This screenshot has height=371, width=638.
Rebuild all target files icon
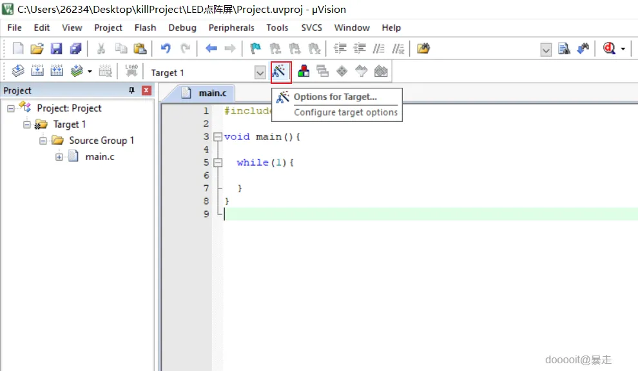tap(57, 71)
